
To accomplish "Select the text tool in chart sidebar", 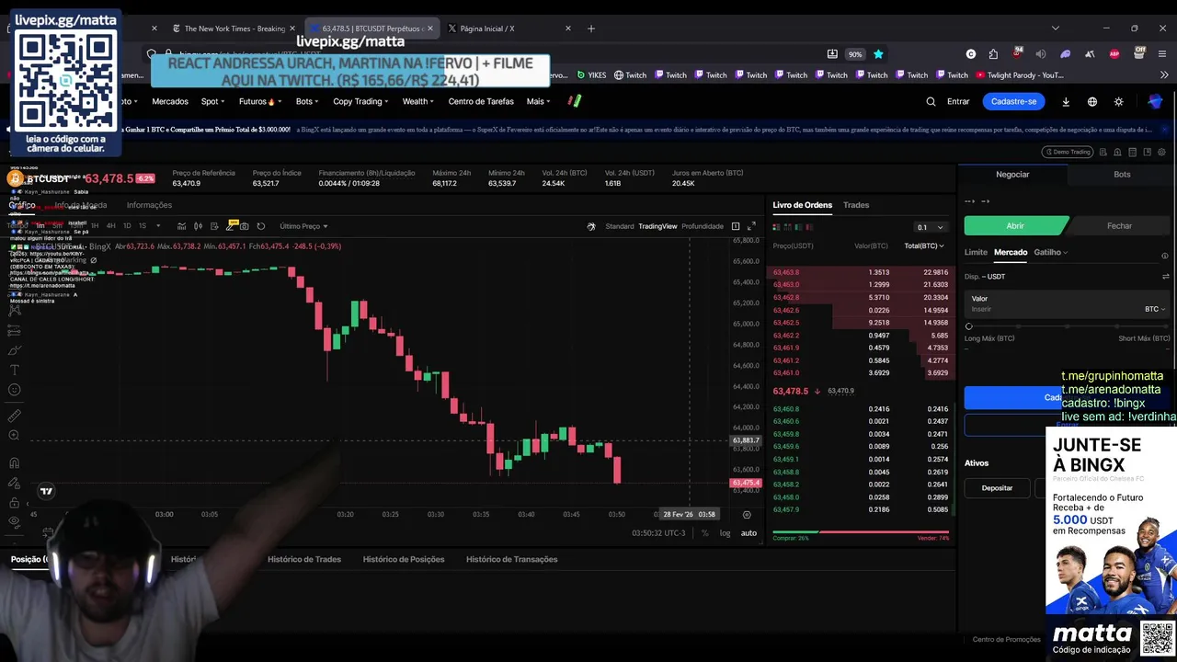I will (x=15, y=370).
